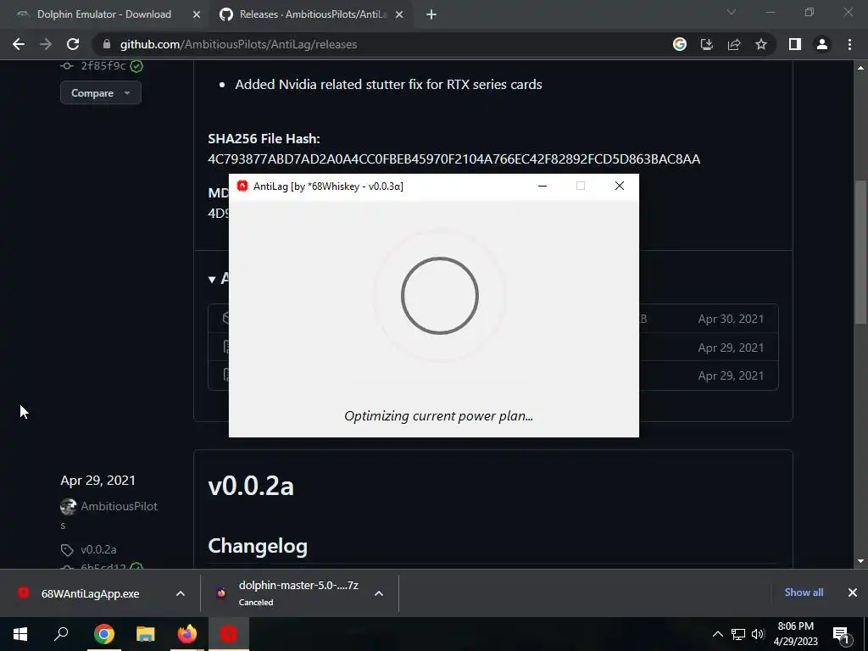Open the AmbitiousPilots author link
Viewport: 868px width, 651px height.
click(x=119, y=506)
